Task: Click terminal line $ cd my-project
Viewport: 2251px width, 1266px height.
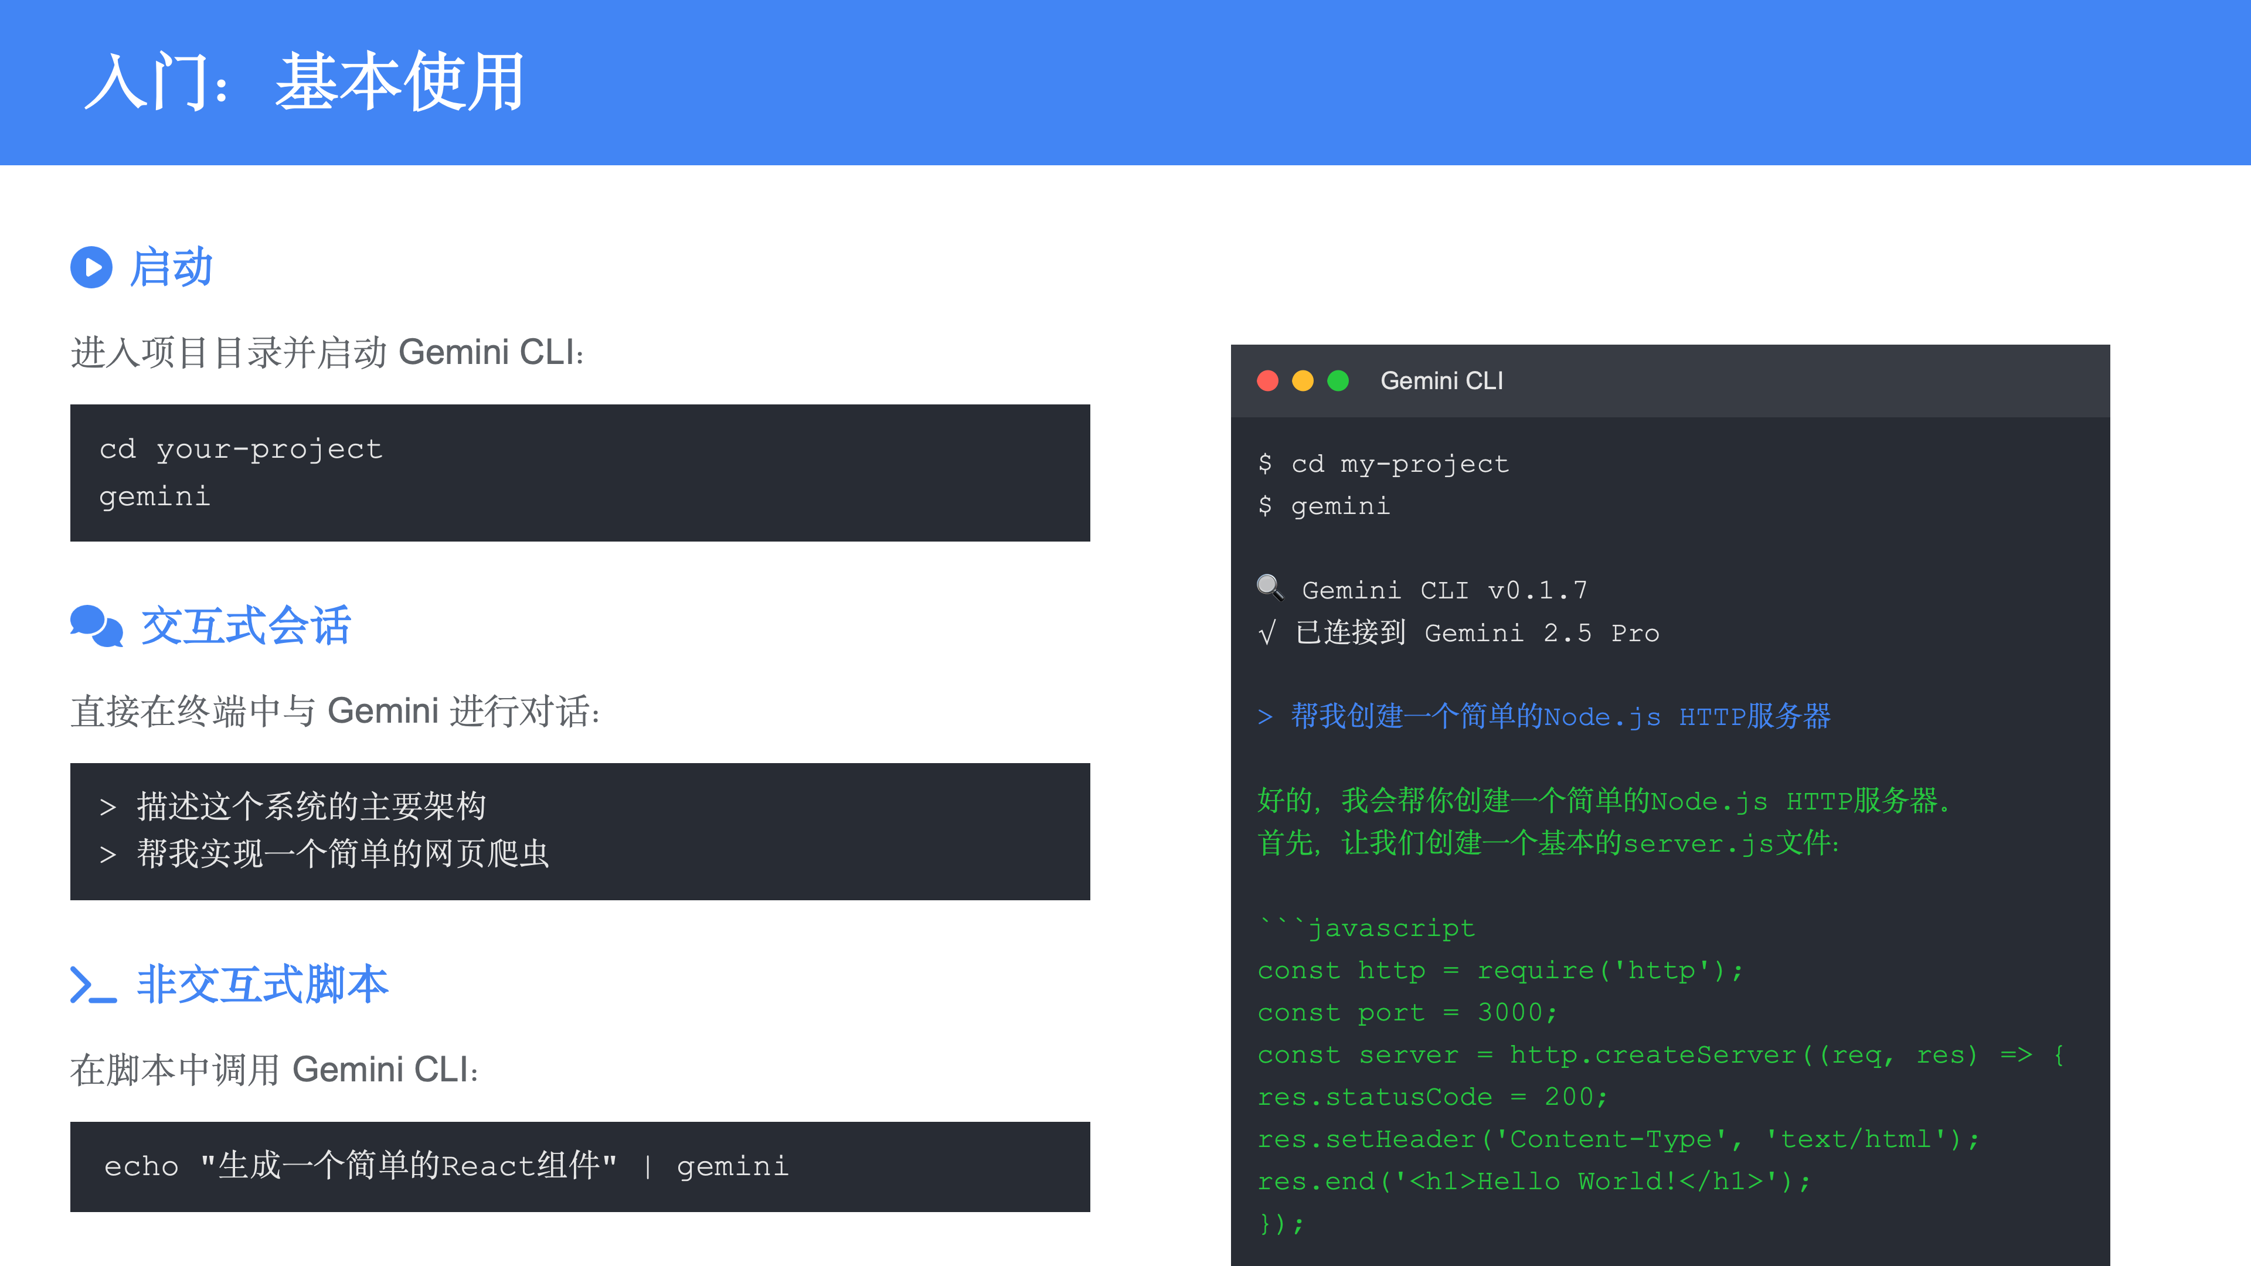Action: pos(1383,464)
